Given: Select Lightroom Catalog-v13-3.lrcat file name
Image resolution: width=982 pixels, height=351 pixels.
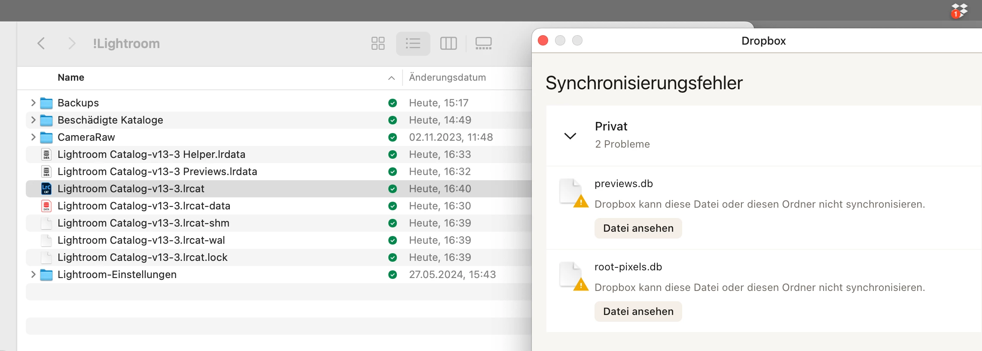Looking at the screenshot, I should point(131,189).
